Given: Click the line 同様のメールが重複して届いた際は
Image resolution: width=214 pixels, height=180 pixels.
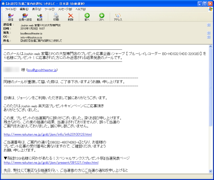Looking at the screenshot, I should [x=64, y=82].
